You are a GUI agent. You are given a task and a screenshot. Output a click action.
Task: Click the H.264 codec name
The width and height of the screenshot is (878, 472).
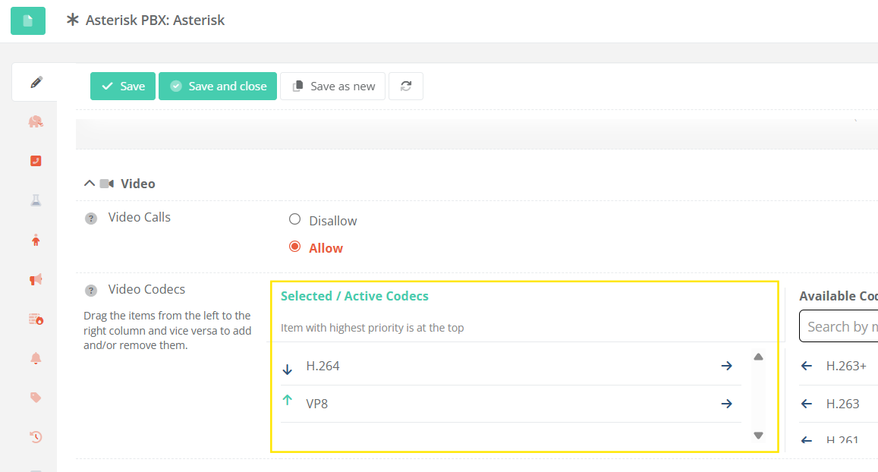tap(323, 367)
